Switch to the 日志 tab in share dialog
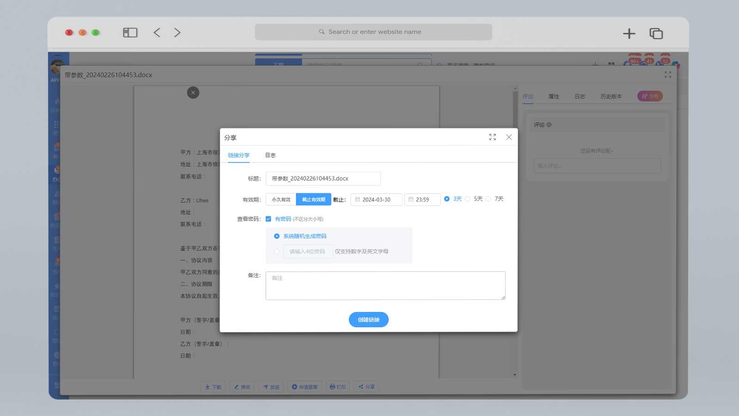The image size is (739, 416). coord(270,155)
